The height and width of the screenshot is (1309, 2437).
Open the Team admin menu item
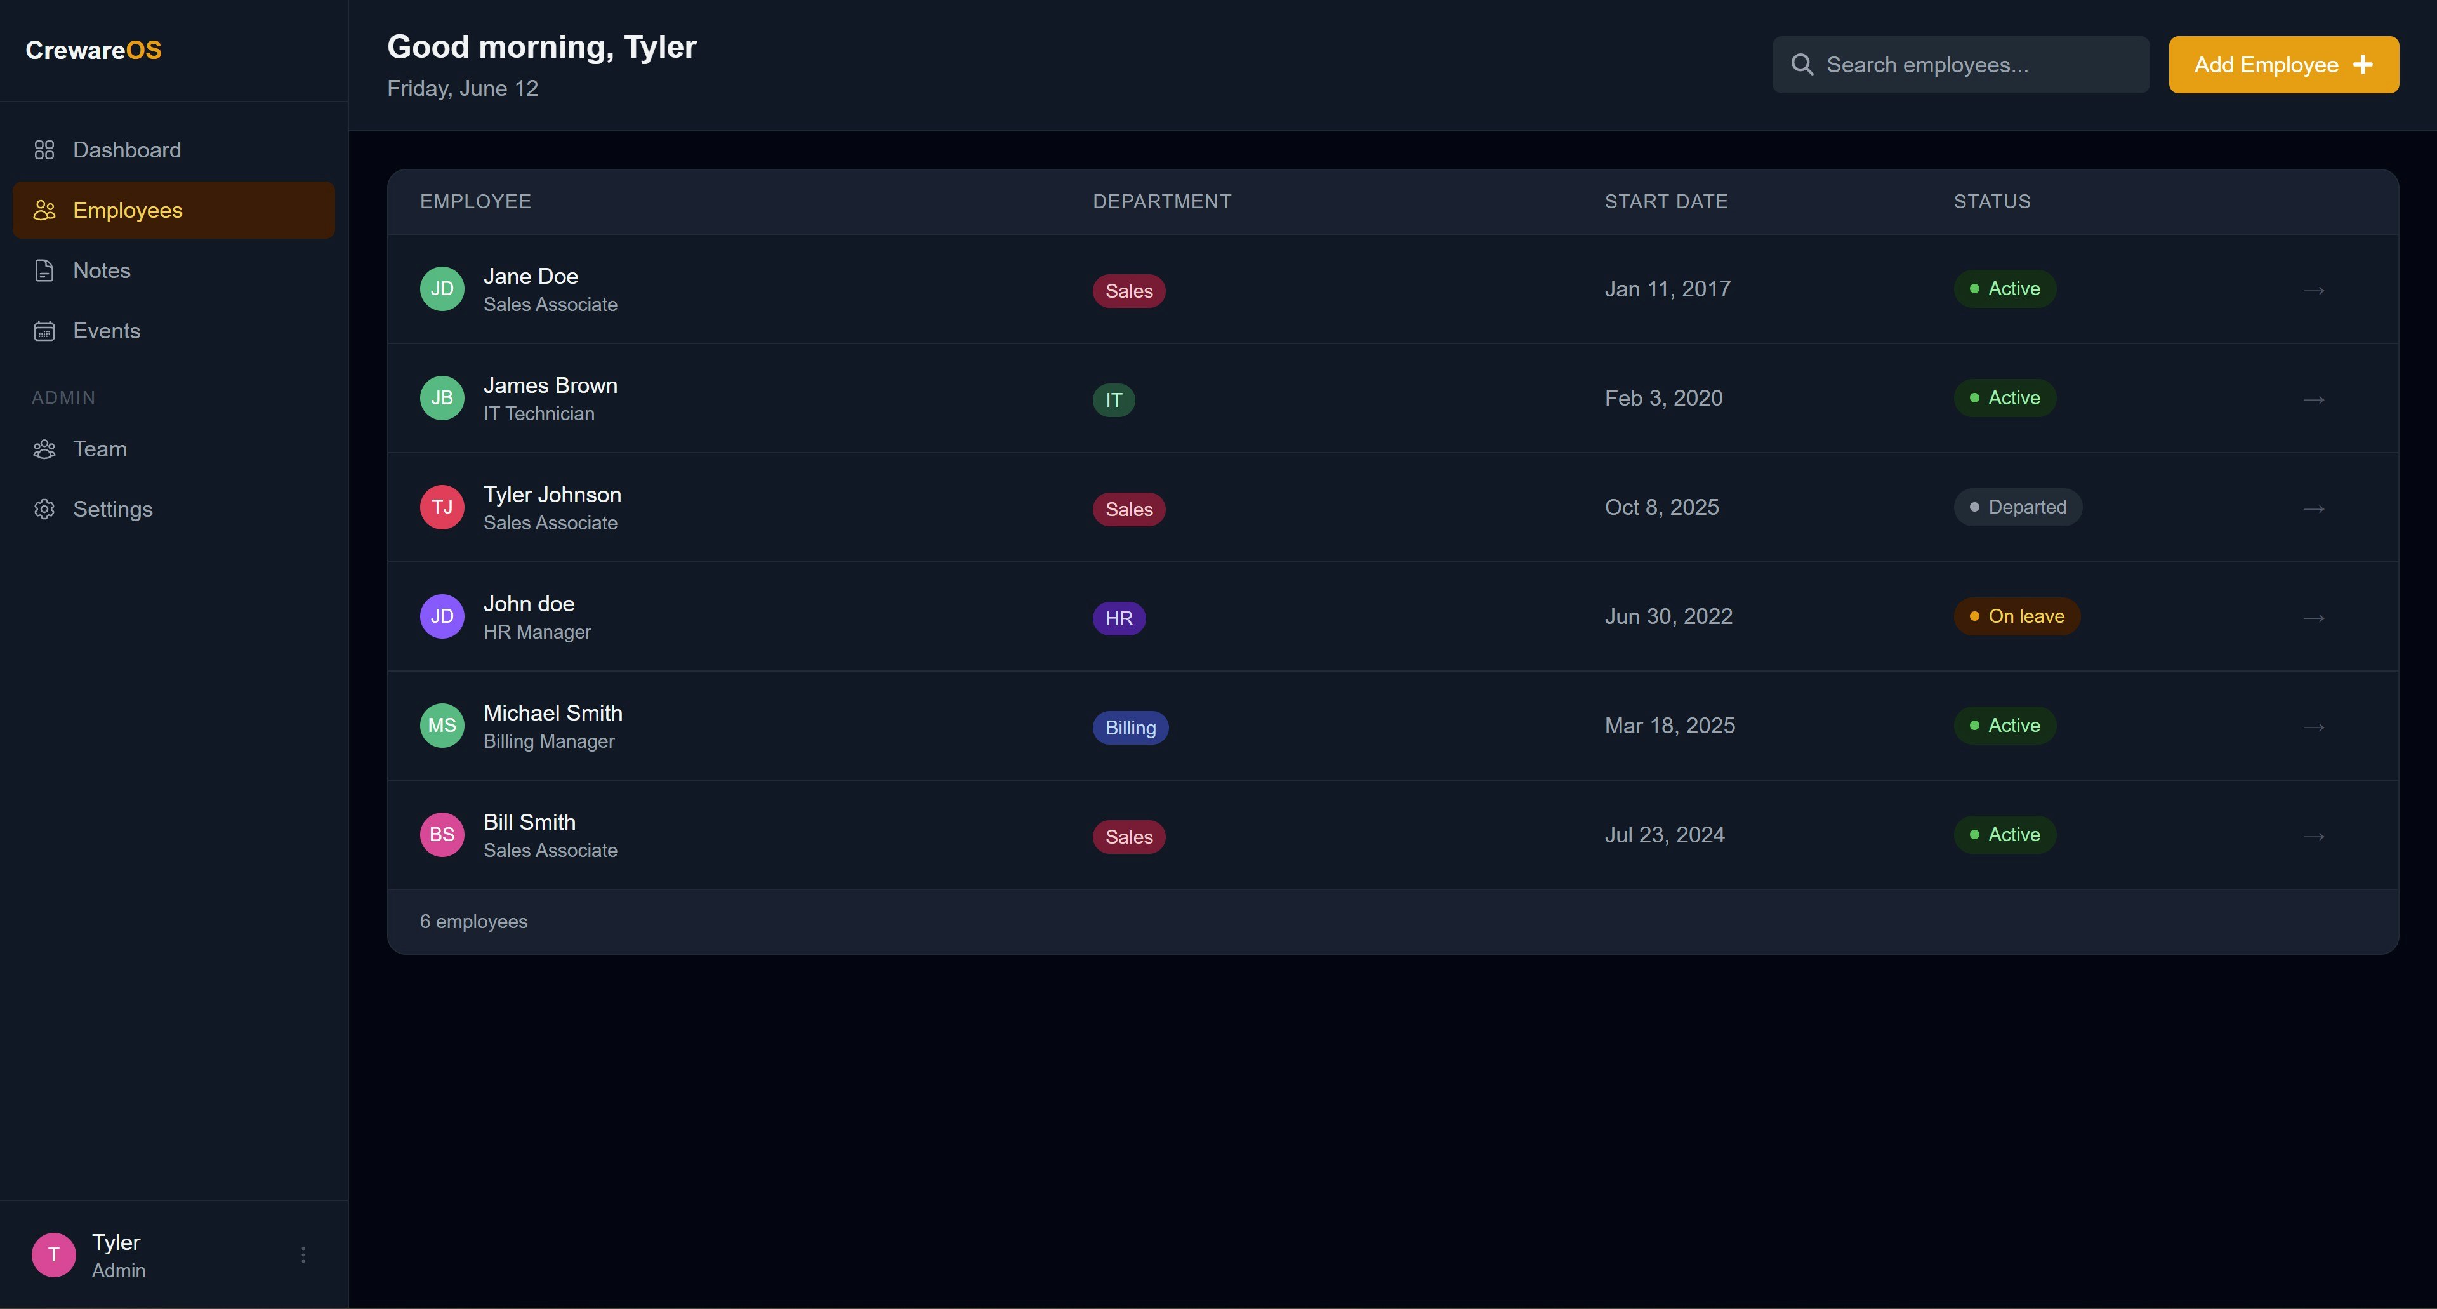(174, 449)
